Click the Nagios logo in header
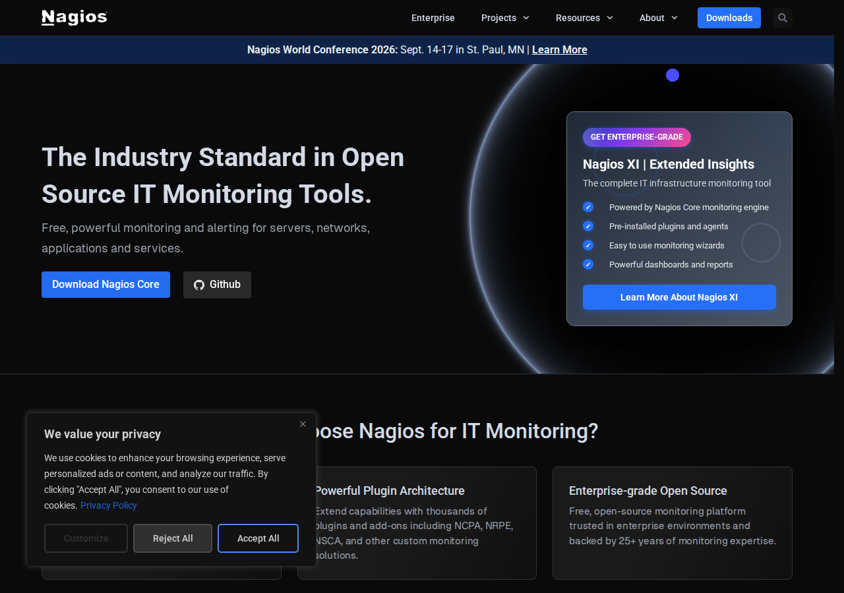This screenshot has width=844, height=593. [75, 18]
